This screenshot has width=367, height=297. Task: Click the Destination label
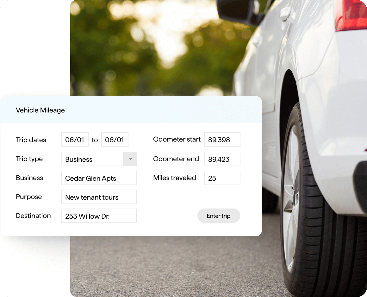(x=33, y=216)
